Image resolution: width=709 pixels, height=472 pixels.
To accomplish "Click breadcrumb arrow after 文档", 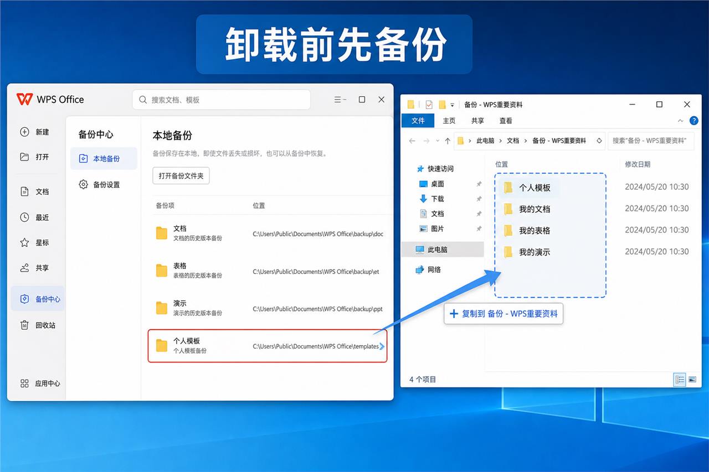I will tap(526, 141).
